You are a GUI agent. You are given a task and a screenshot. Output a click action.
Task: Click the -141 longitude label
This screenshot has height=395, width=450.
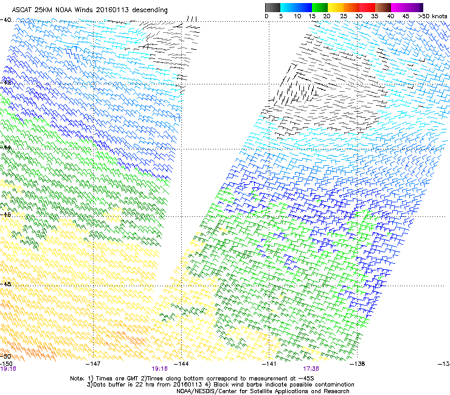point(269,364)
